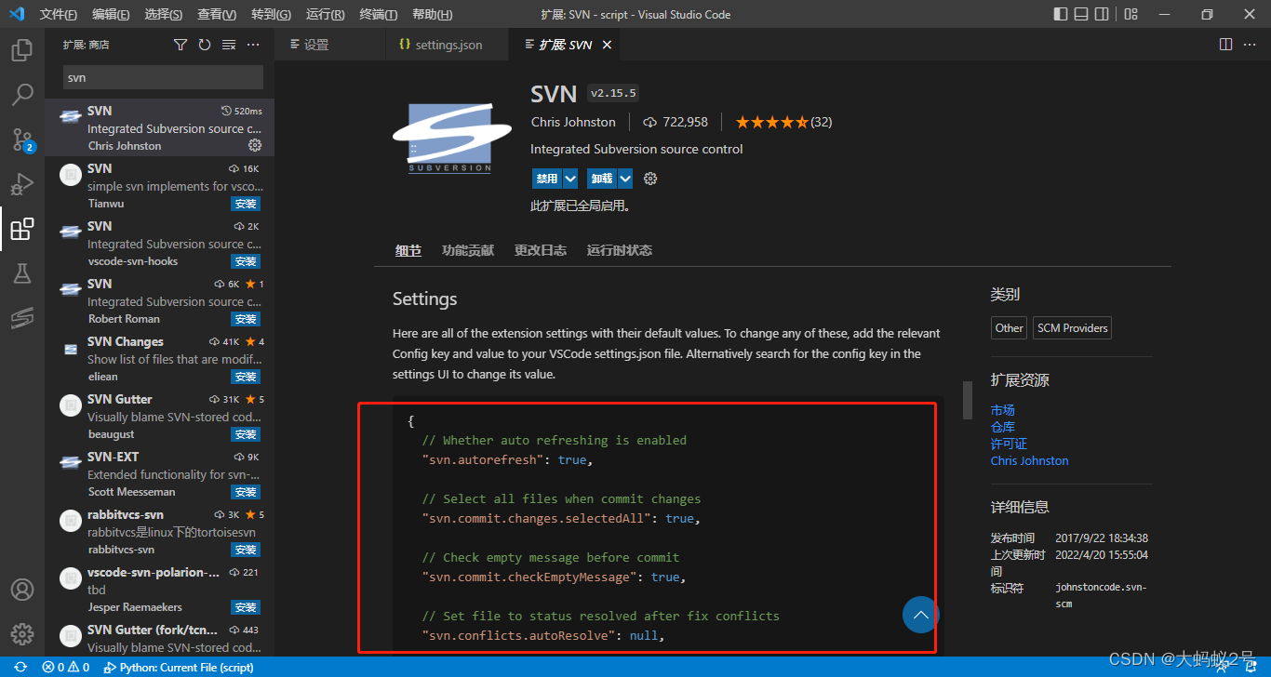Screen dimensions: 1271x677
Task: Open Source Control view with badge 2
Action: (21, 139)
